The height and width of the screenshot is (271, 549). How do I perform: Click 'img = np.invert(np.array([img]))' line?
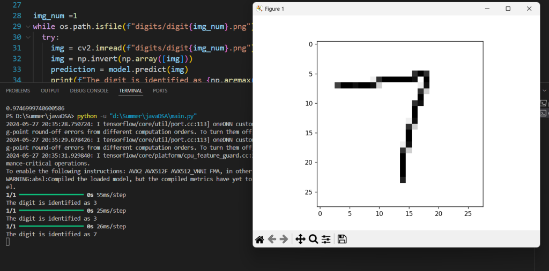[122, 59]
